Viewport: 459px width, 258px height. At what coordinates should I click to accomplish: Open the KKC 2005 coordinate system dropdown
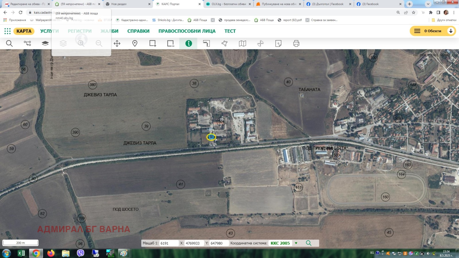click(296, 243)
